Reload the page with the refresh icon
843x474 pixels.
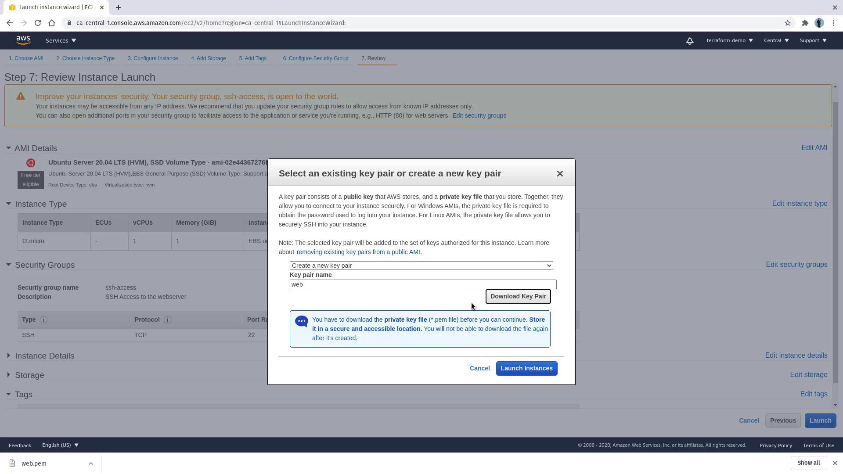(38, 23)
